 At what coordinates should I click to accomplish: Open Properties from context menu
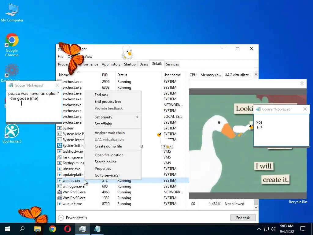pyautogui.click(x=103, y=169)
